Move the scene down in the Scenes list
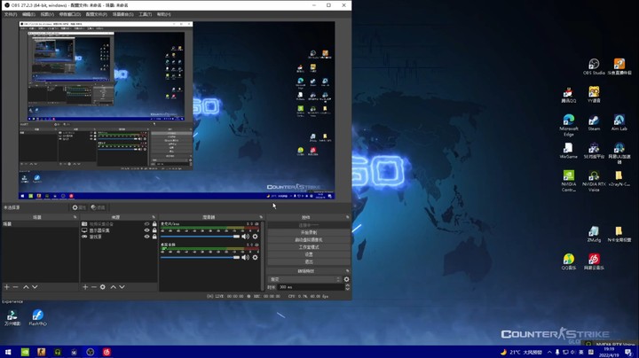Image resolution: width=639 pixels, height=358 pixels. (35, 287)
